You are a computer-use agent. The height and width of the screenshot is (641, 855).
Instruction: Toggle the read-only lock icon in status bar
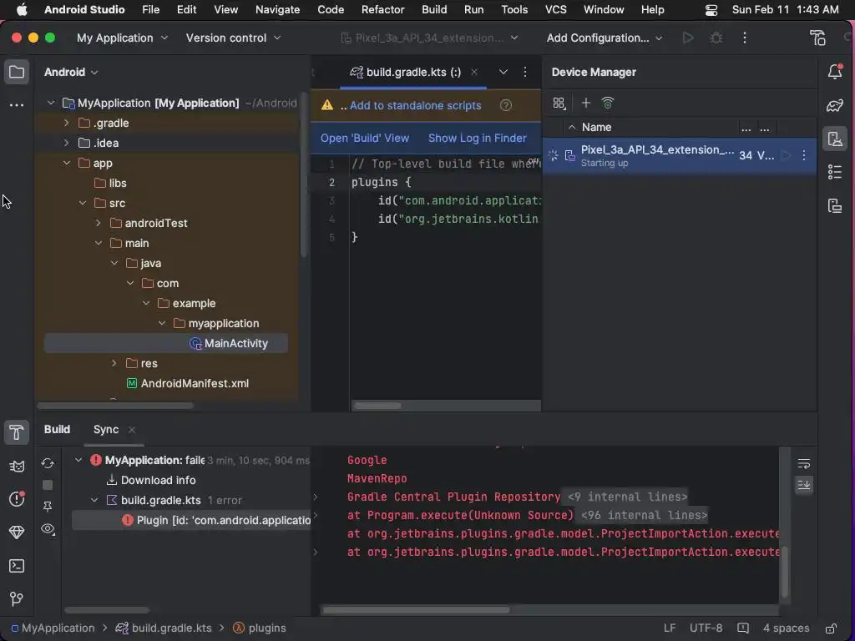click(832, 628)
